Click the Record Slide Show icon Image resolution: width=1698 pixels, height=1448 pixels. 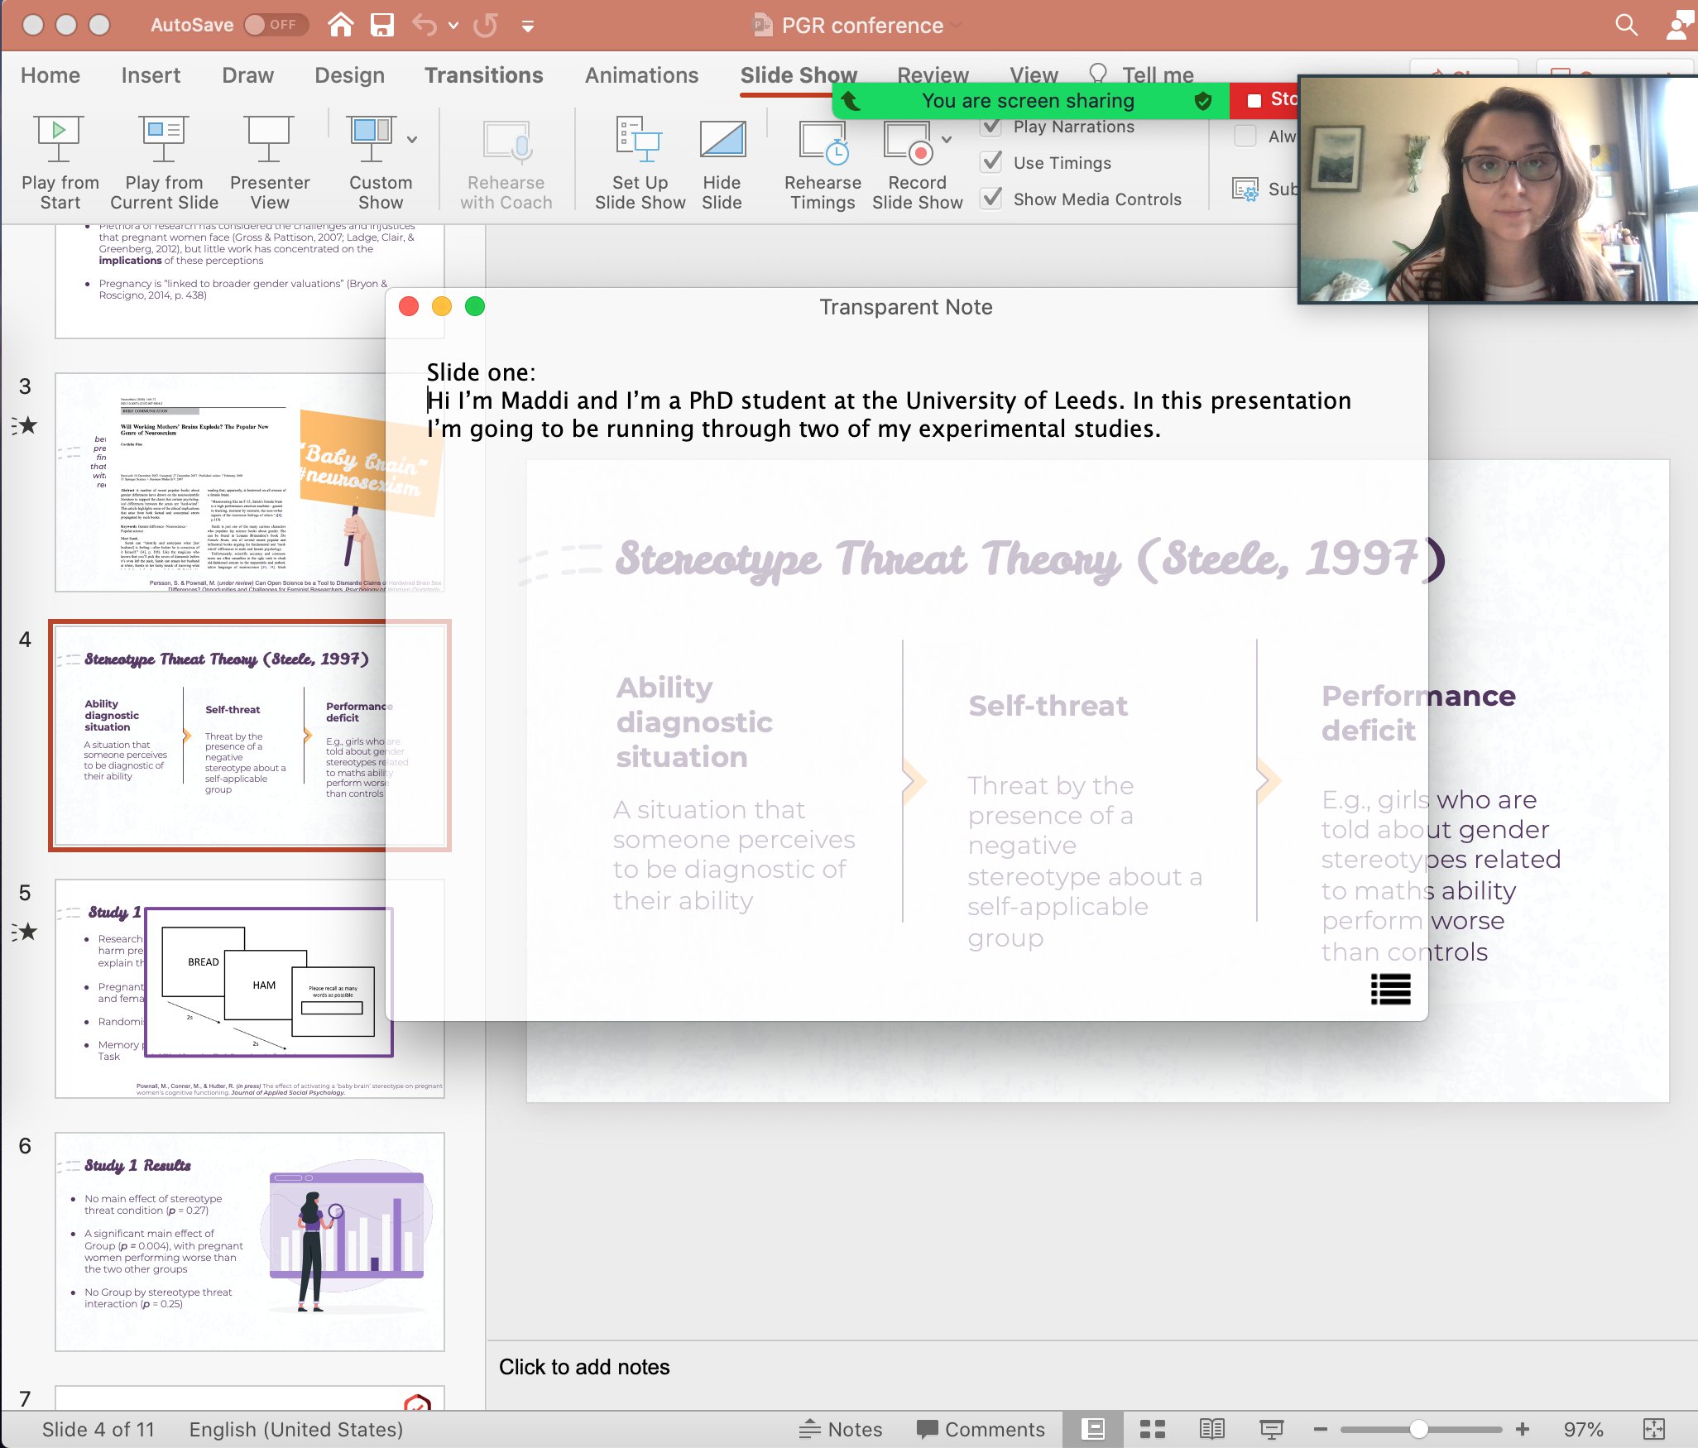908,141
